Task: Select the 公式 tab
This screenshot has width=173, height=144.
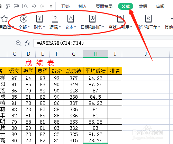Action: (x=126, y=6)
